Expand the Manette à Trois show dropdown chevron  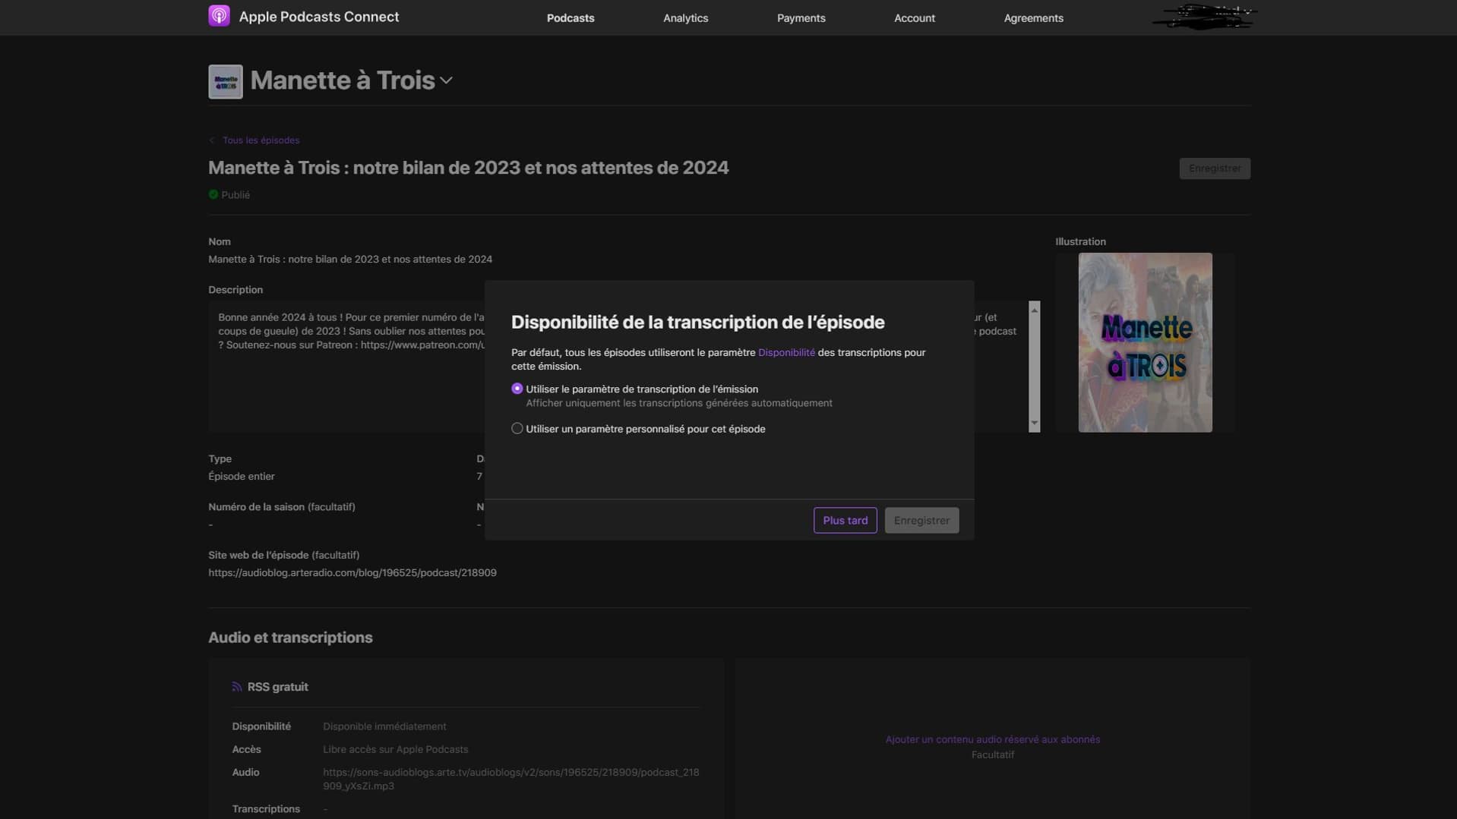(447, 80)
